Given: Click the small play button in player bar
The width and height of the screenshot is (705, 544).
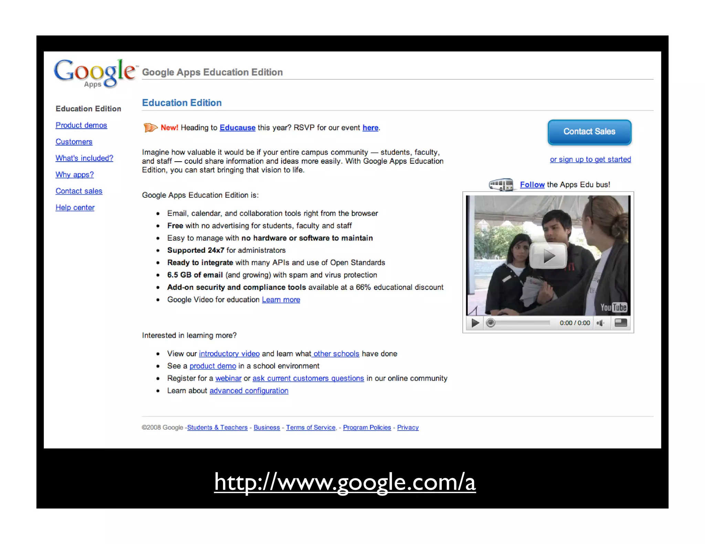Looking at the screenshot, I should tap(475, 323).
